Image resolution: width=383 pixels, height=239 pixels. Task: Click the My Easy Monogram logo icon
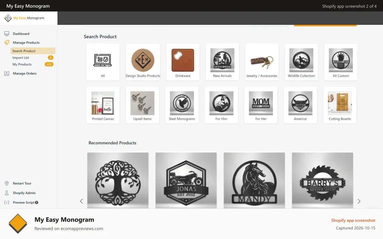click(8, 18)
